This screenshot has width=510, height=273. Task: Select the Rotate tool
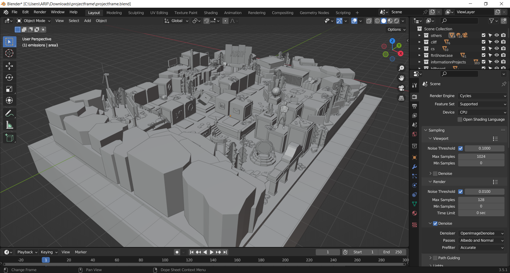9,77
